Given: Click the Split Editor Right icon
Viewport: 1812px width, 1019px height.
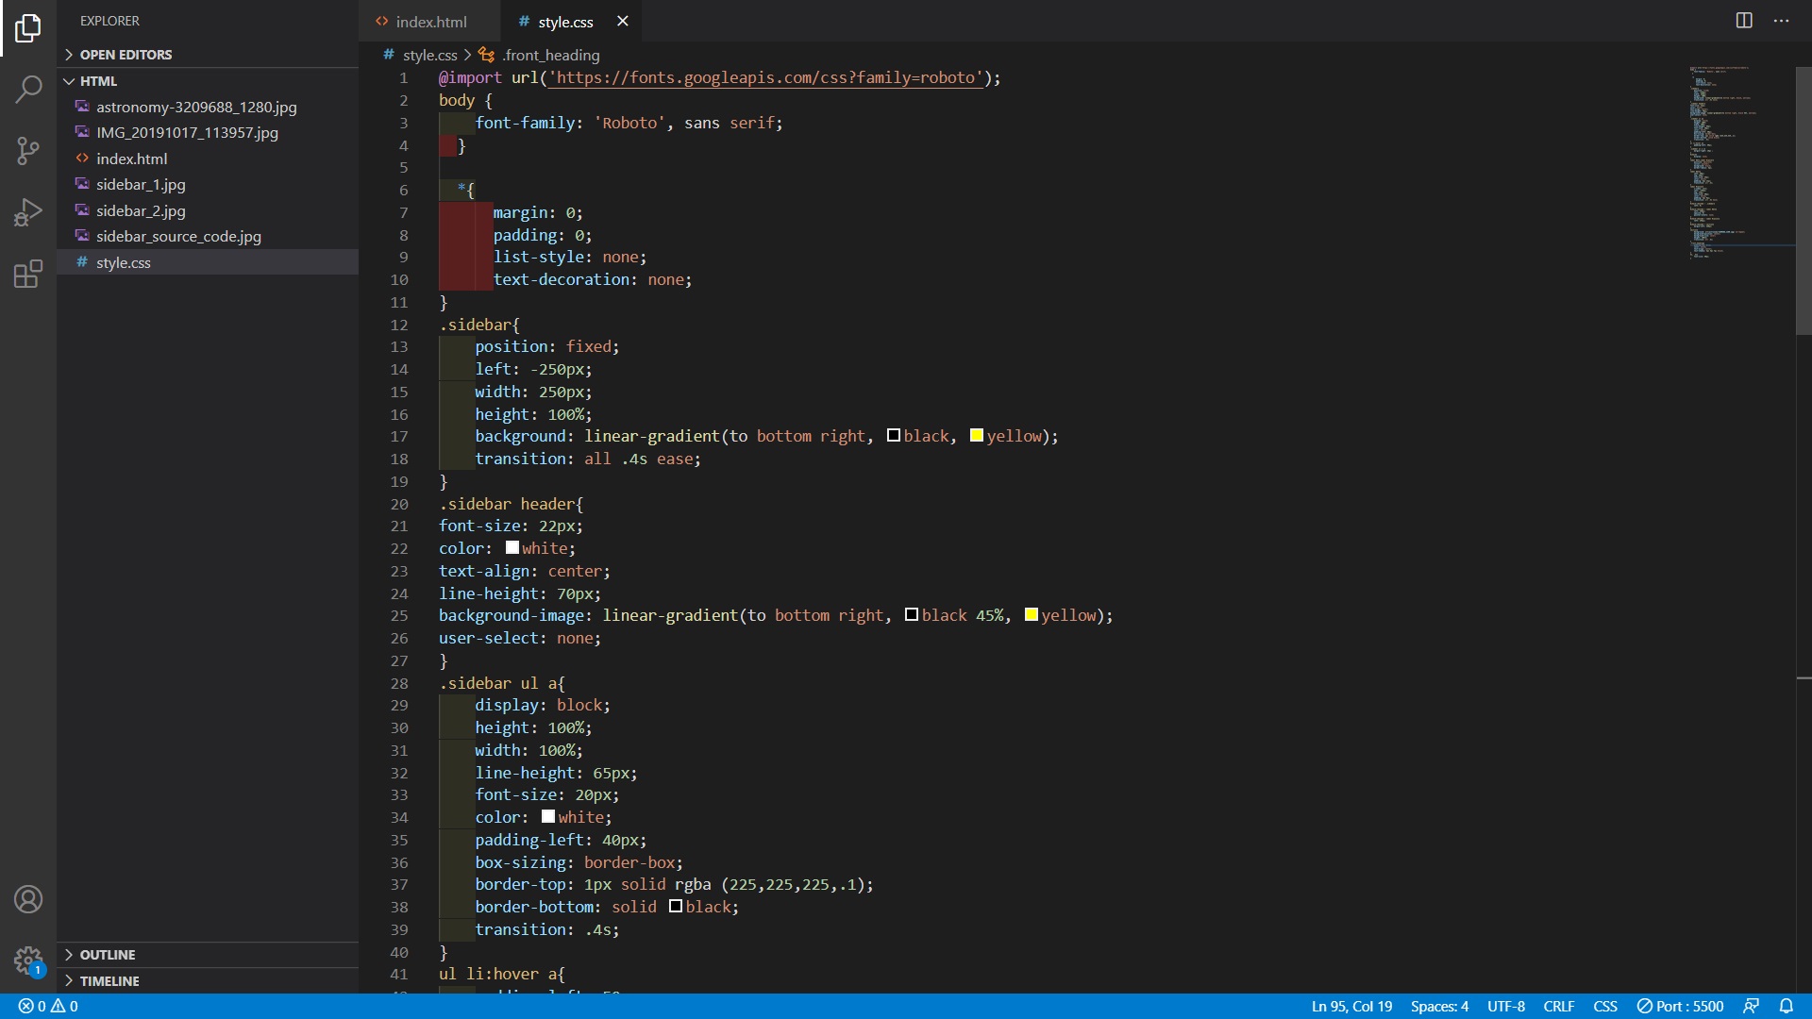Looking at the screenshot, I should pos(1744,21).
